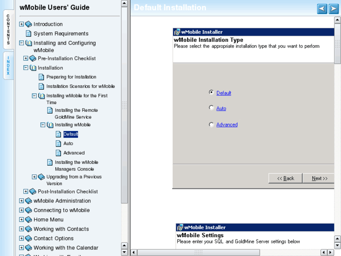Click the Managers Console page icon

point(50,162)
